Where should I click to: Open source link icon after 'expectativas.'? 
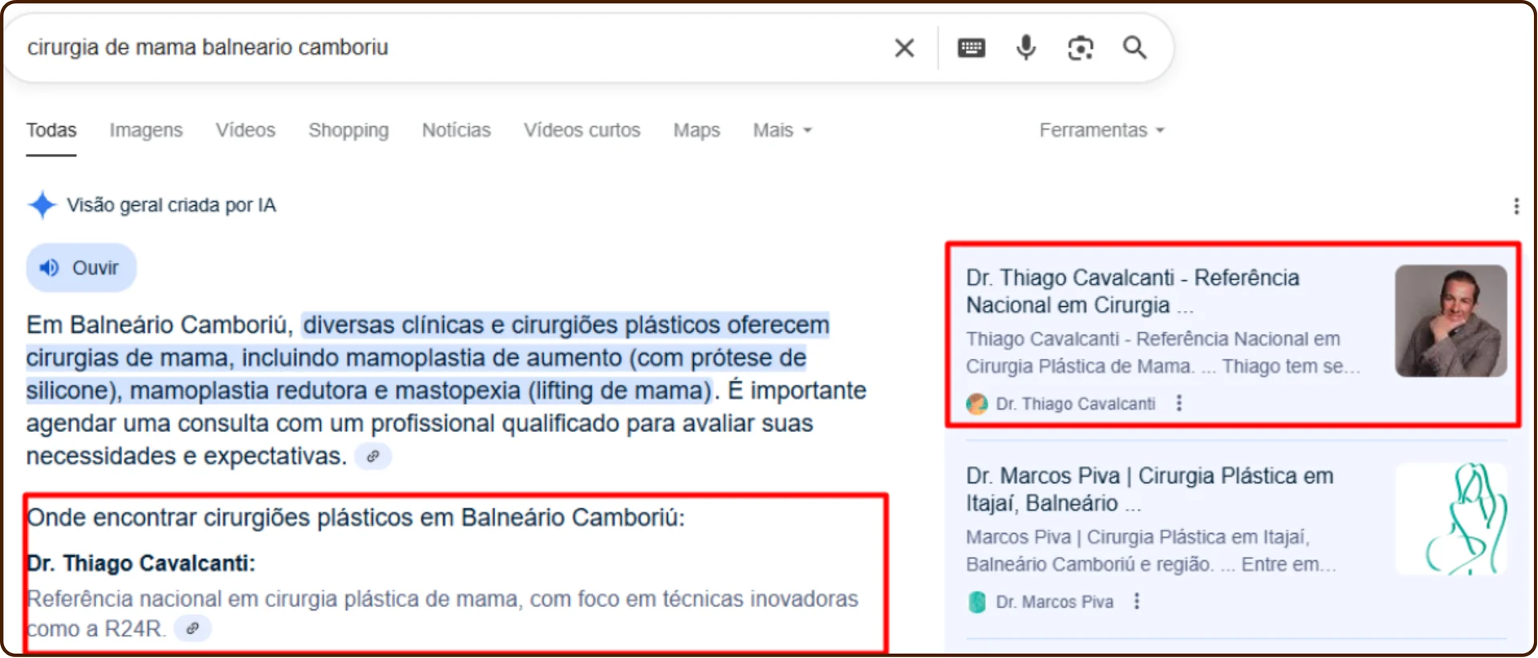[x=372, y=456]
